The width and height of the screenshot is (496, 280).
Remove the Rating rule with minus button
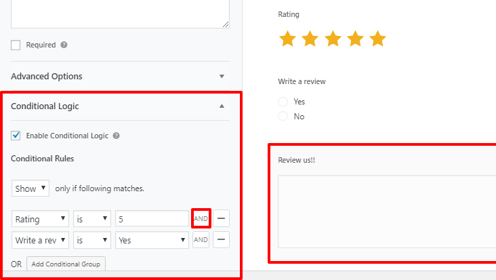pyautogui.click(x=221, y=218)
